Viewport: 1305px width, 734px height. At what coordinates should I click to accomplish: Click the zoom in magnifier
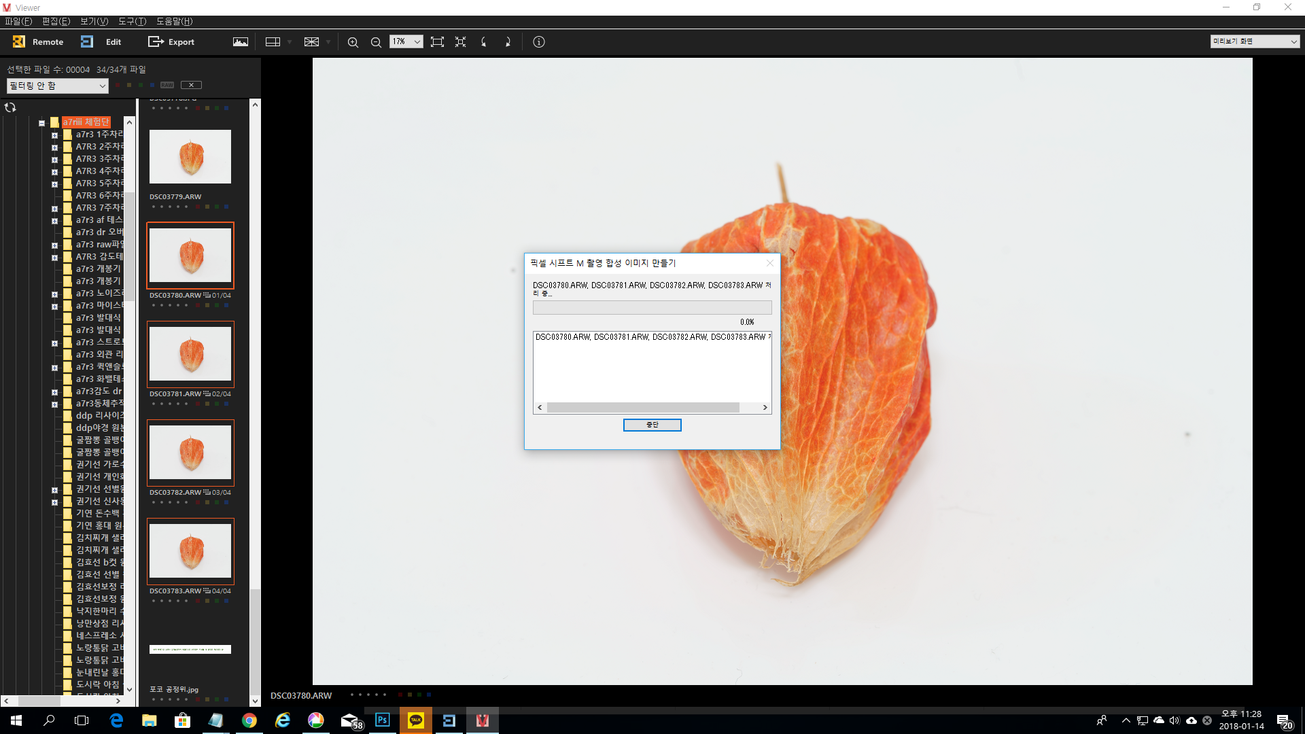point(353,41)
